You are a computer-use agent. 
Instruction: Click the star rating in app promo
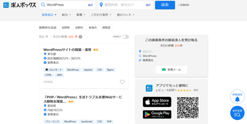[184, 90]
